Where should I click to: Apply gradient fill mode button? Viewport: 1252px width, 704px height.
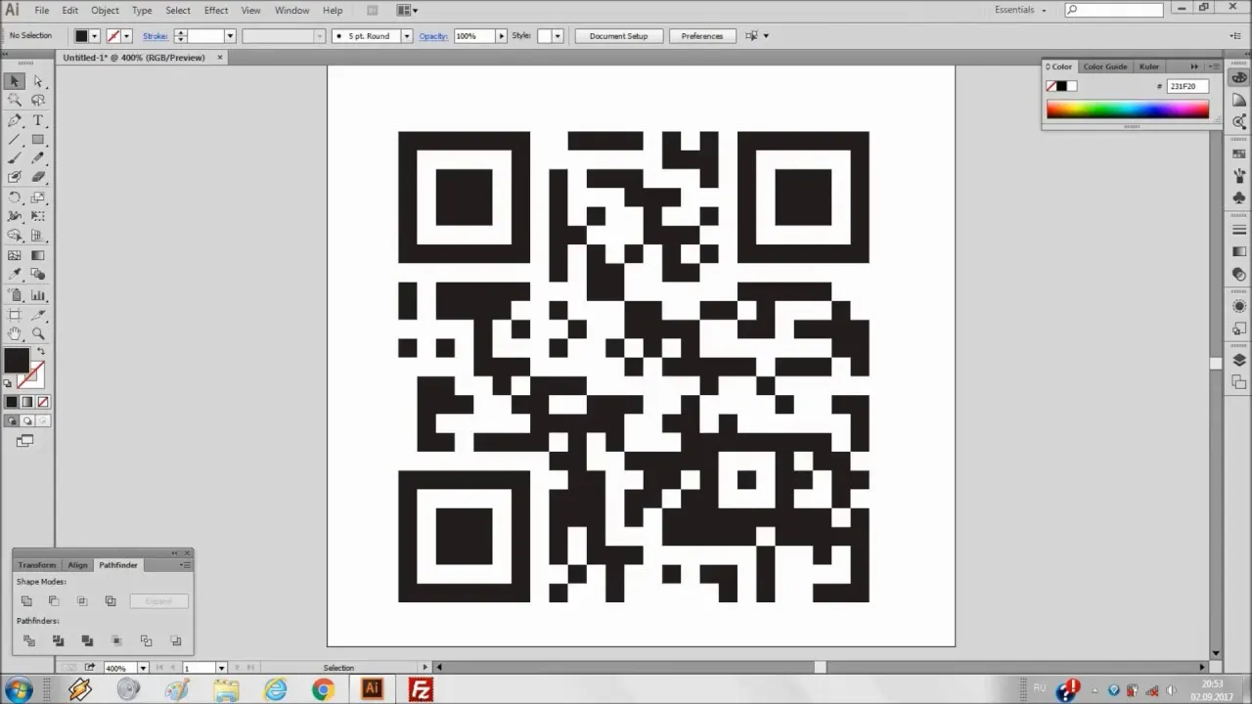point(26,402)
